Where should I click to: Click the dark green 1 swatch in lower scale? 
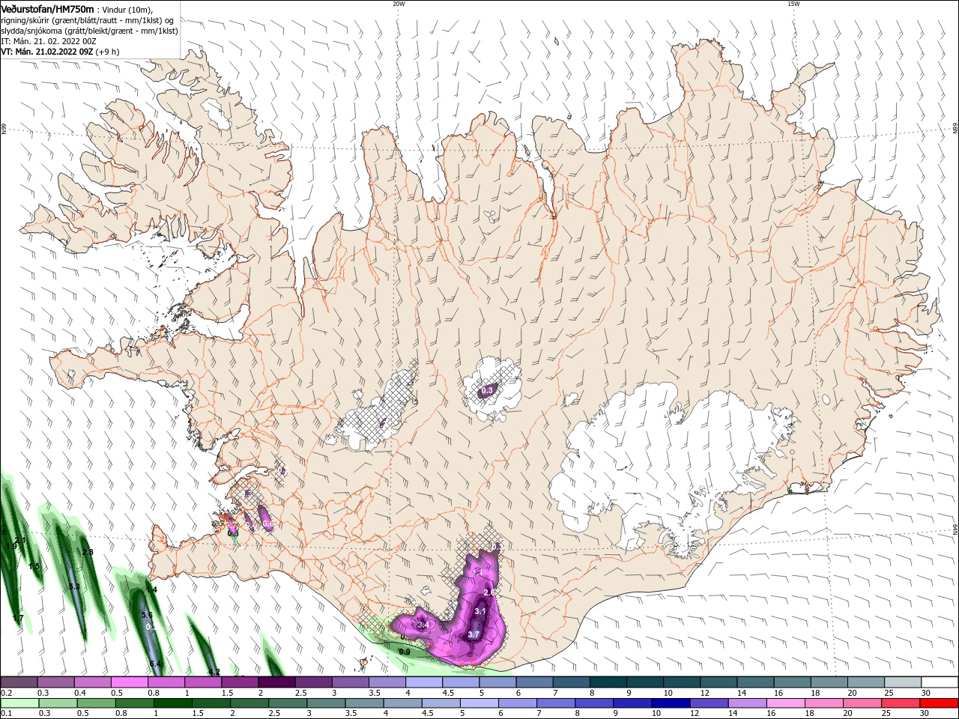tap(172, 703)
